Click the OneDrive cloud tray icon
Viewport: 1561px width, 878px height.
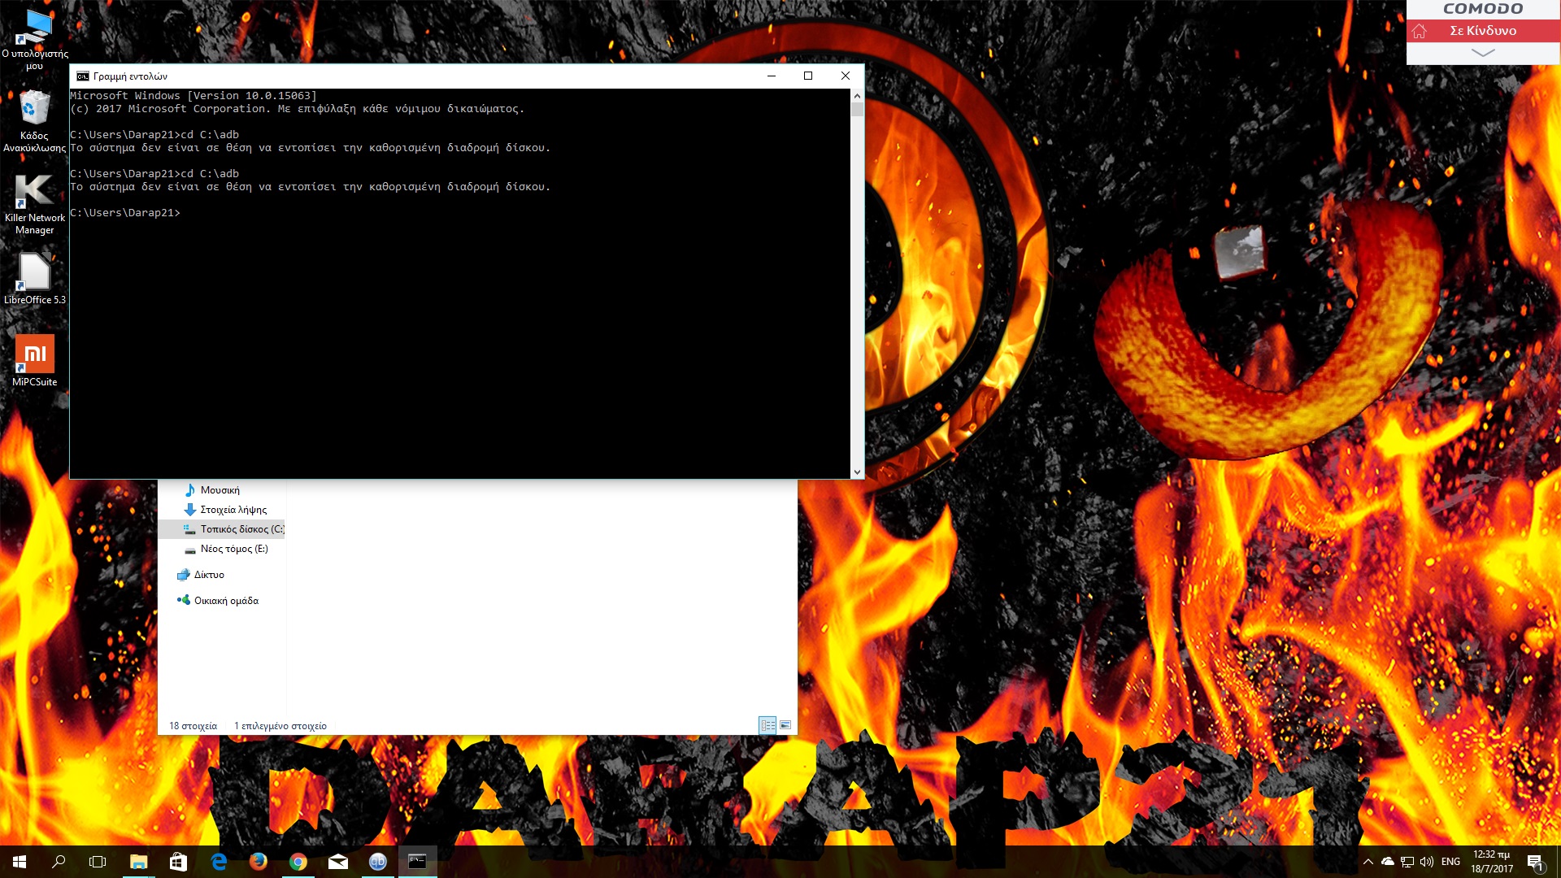(x=1388, y=862)
